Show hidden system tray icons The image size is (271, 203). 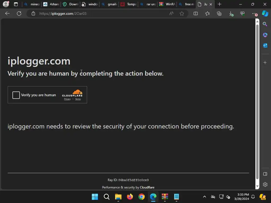(205, 197)
